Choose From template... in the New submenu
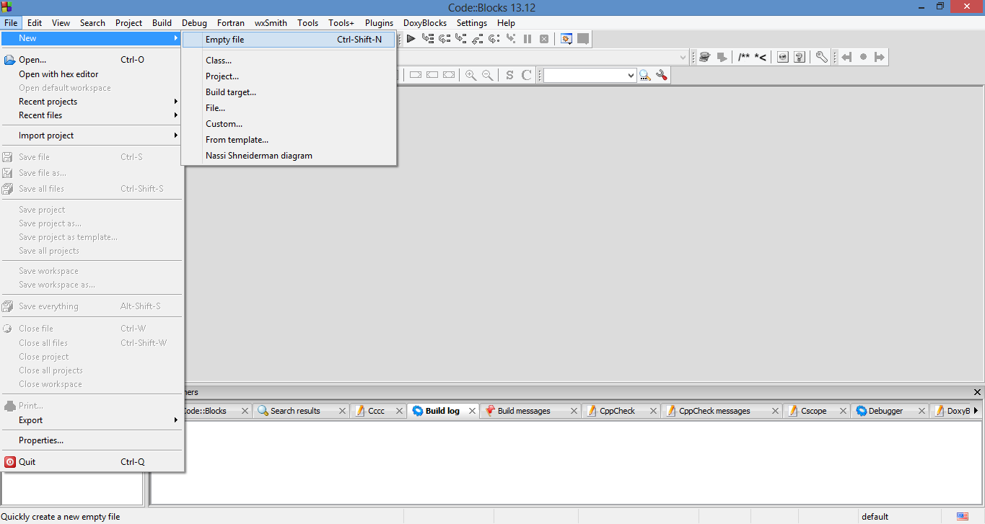Screen dimensions: 985x524 [x=289, y=140]
